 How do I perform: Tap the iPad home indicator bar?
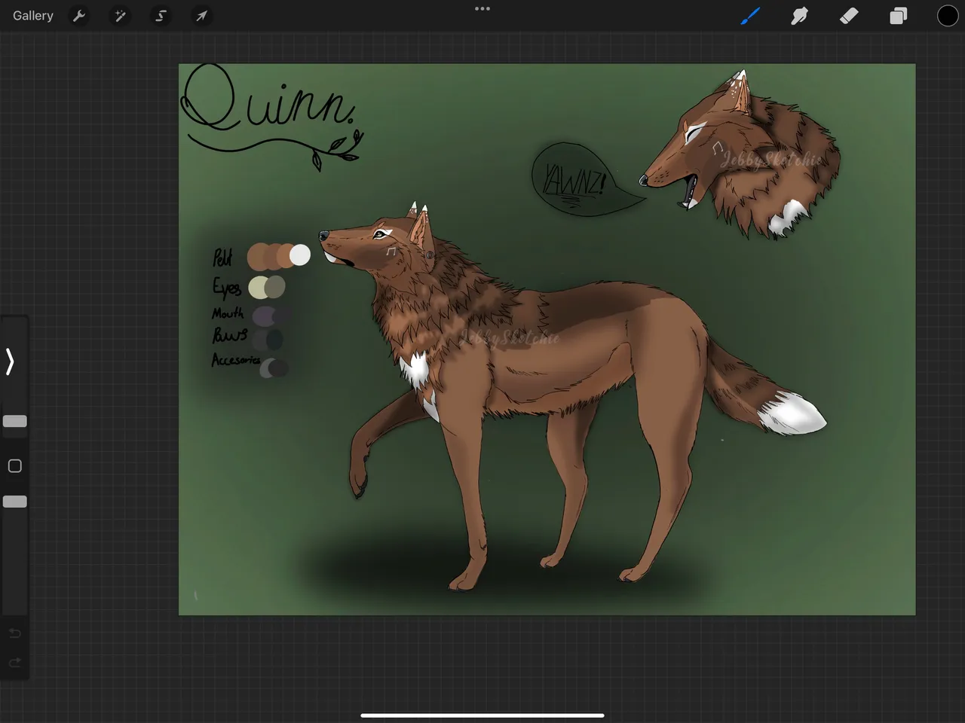482,715
